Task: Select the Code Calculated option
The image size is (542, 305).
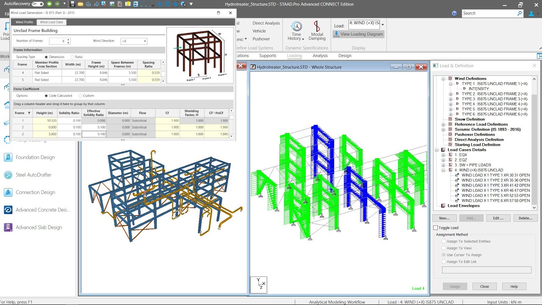Action: pos(46,96)
